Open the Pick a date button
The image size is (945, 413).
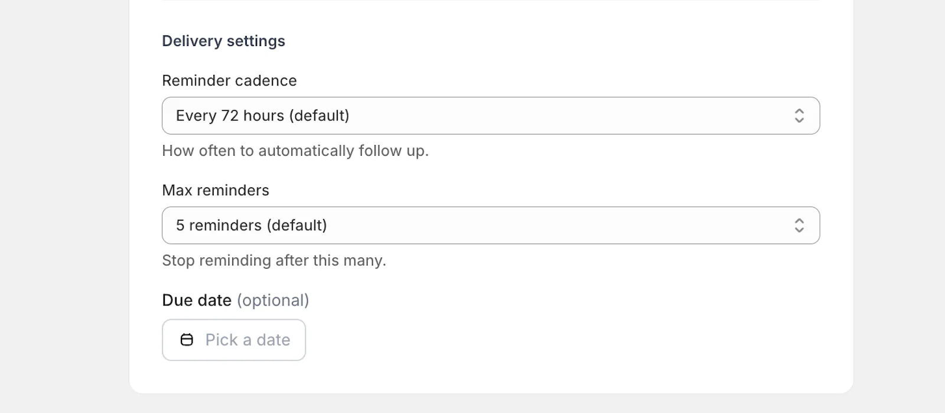click(234, 340)
